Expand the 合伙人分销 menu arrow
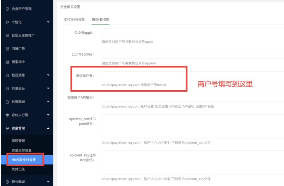Image resolution: width=284 pixels, height=186 pixels. pyautogui.click(x=48, y=115)
